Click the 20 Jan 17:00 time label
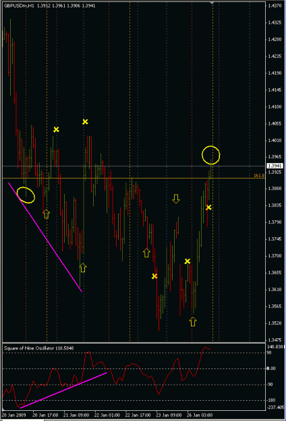Image resolution: width=286 pixels, height=421 pixels. (44, 415)
